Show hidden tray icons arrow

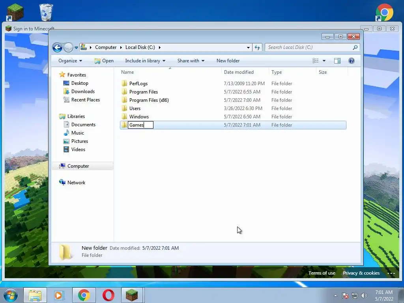pos(335,296)
